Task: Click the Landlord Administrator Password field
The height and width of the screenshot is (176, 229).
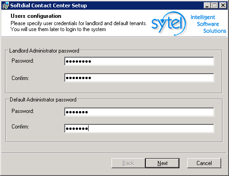Action: tap(139, 61)
